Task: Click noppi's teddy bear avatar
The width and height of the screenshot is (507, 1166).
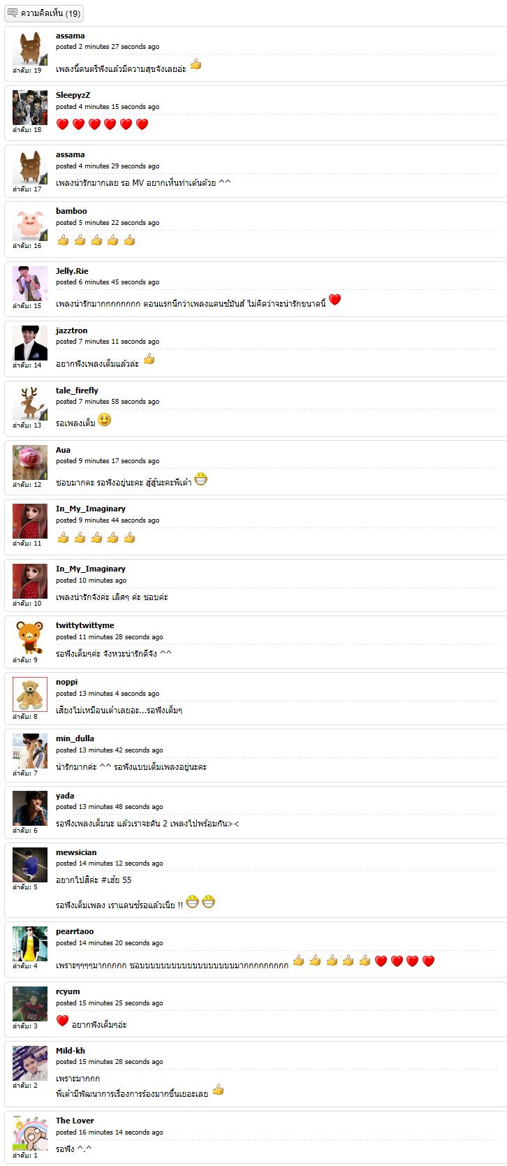Action: pyautogui.click(x=30, y=694)
